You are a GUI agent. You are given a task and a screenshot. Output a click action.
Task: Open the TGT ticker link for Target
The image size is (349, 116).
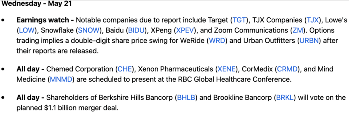tap(240, 20)
